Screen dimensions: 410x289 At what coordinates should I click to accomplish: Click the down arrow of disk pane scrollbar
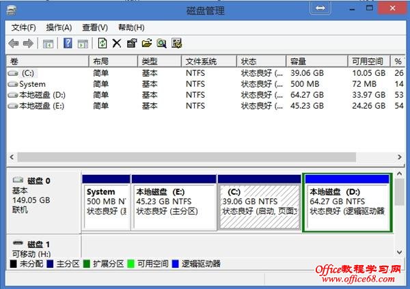[x=399, y=252]
